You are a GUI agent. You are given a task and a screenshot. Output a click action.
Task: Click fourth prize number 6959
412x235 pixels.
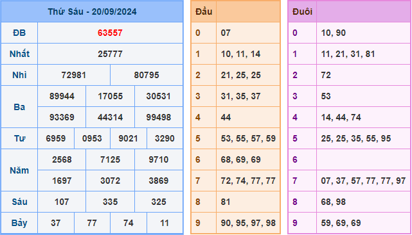(x=56, y=138)
